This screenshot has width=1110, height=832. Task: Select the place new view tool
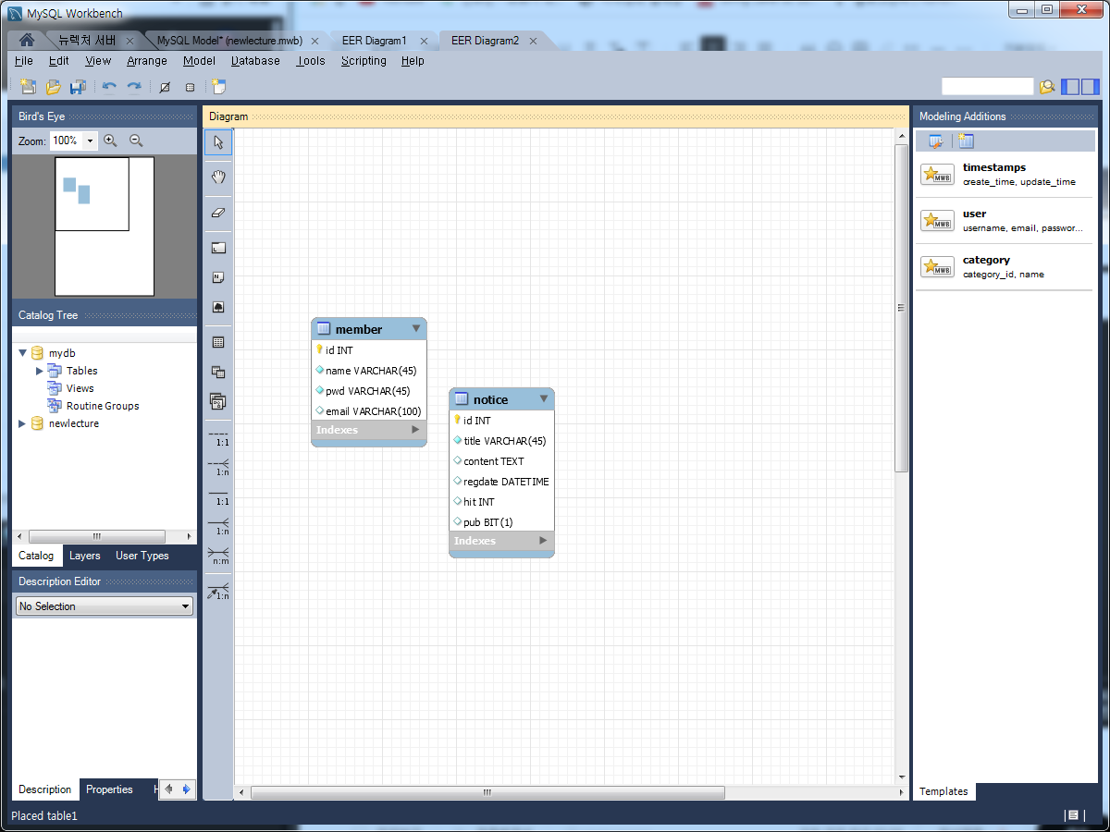click(218, 372)
